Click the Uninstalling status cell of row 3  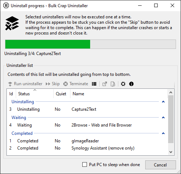tap(28, 109)
